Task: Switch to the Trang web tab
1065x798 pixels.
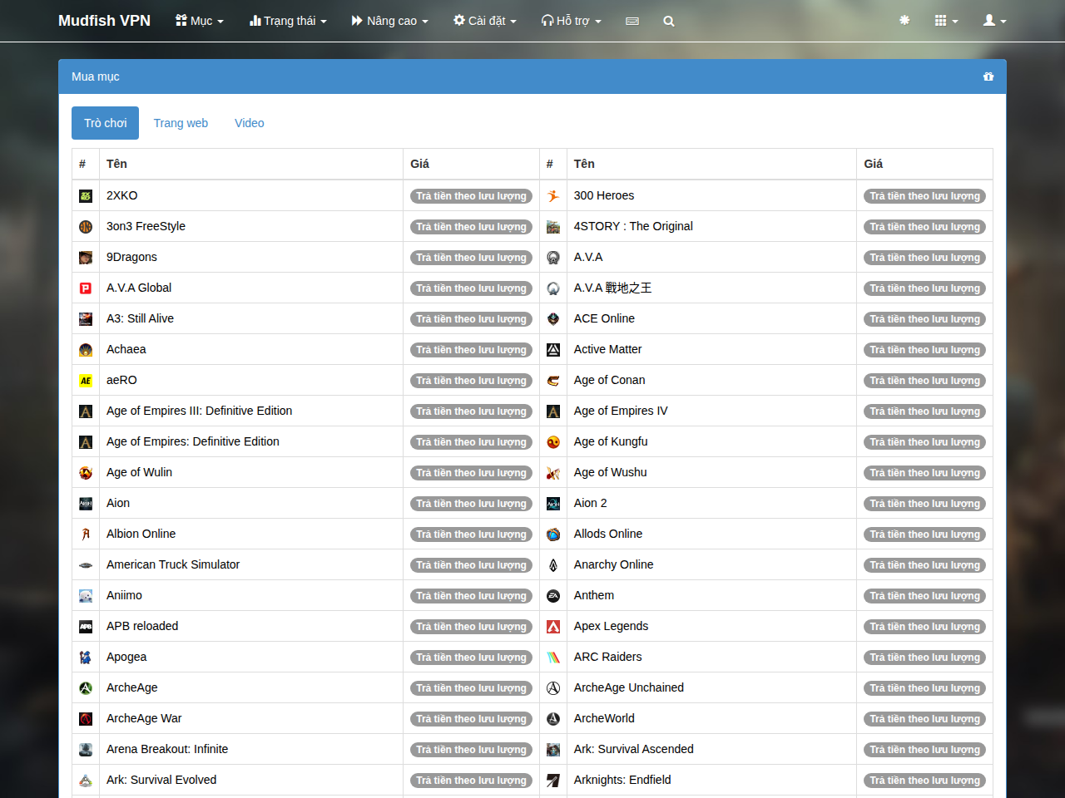Action: pos(181,123)
